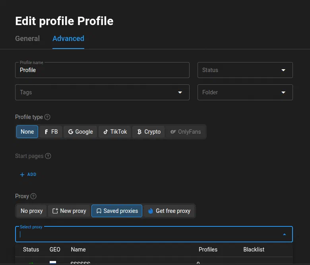Choose the Crypto profile type
The height and width of the screenshot is (265, 310).
click(x=149, y=132)
